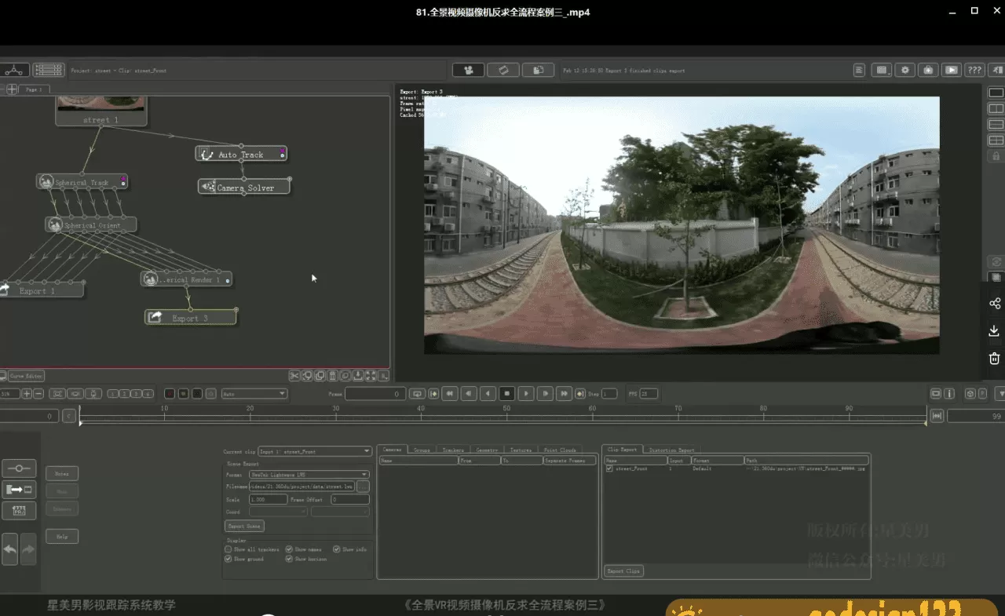Click the camera icon in top toolbar
The width and height of the screenshot is (1005, 616).
[x=469, y=70]
